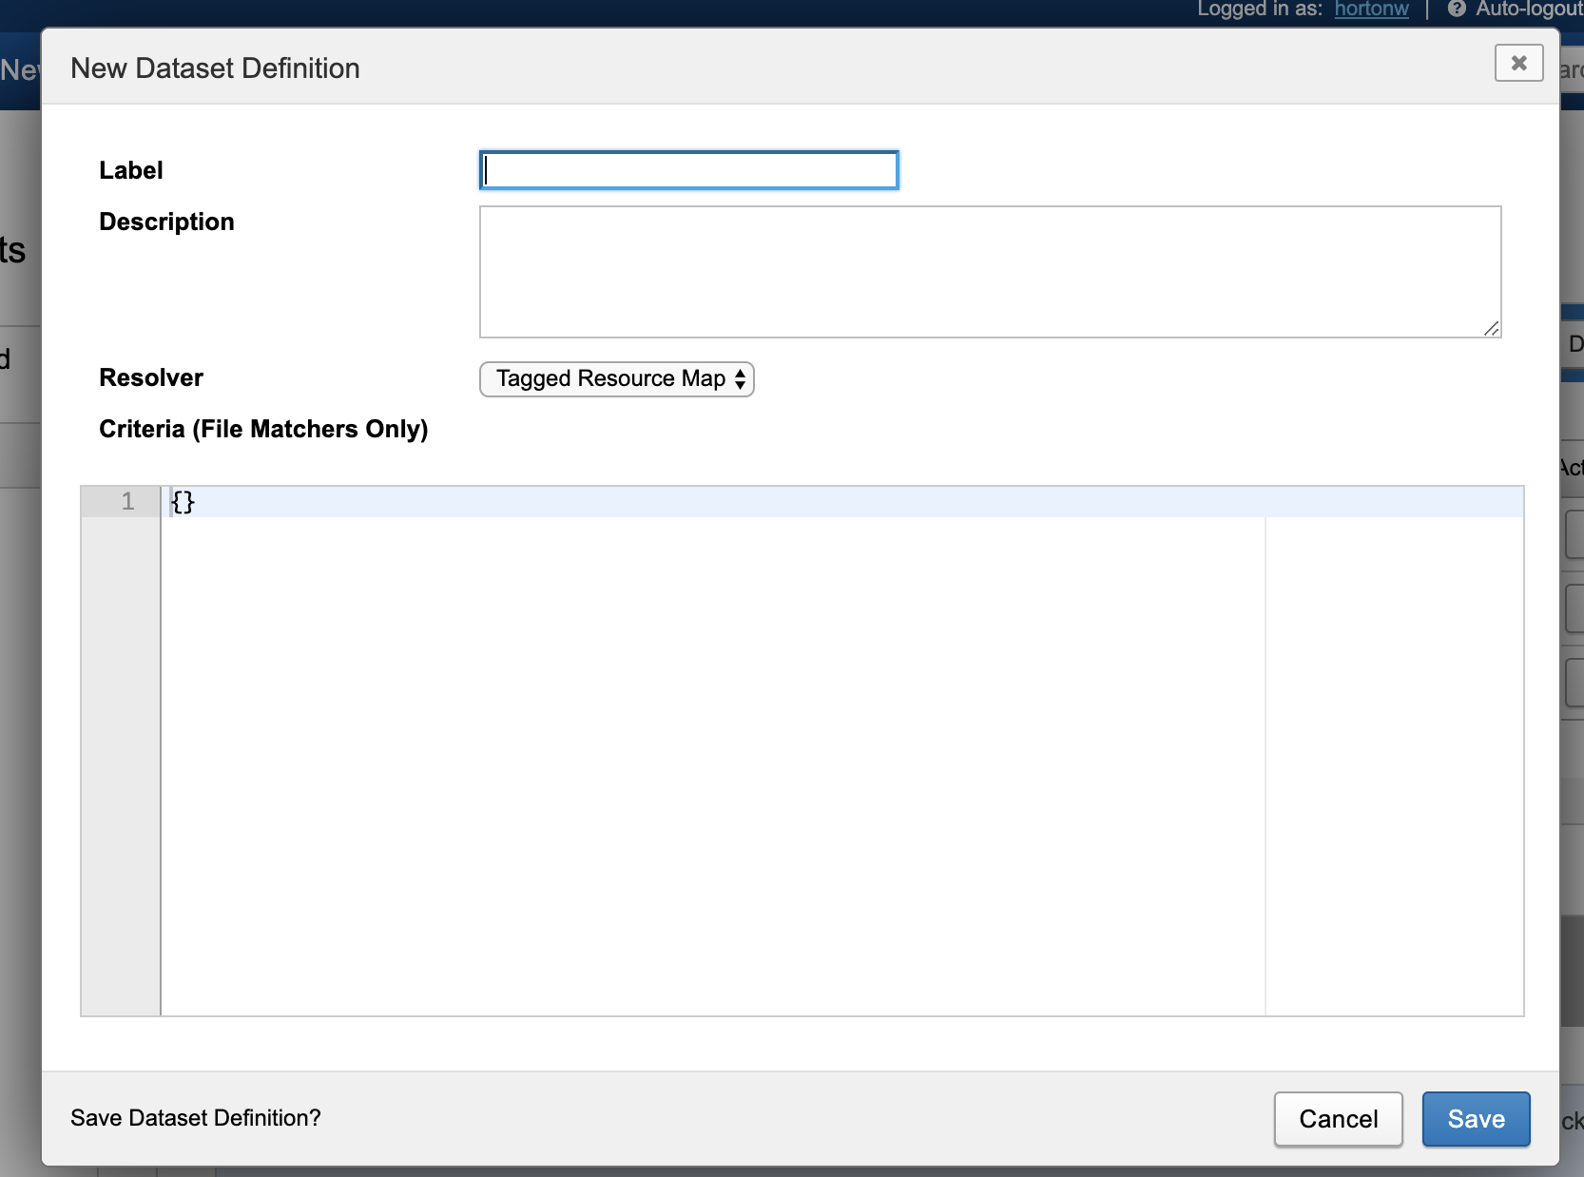Click the curly braces in the editor

coord(183,502)
